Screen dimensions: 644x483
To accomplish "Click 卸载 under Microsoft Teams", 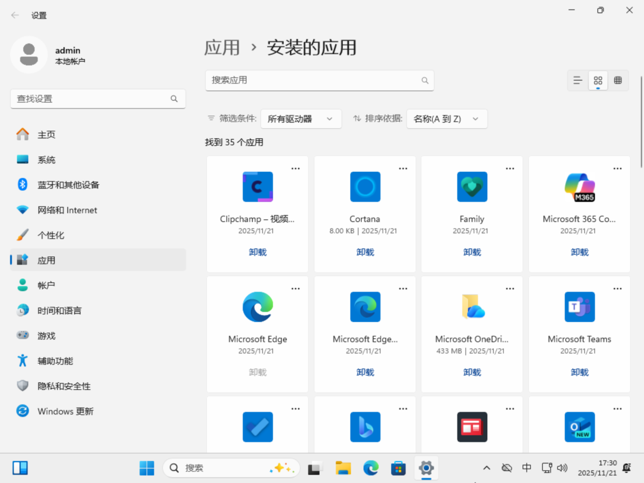I will point(580,372).
